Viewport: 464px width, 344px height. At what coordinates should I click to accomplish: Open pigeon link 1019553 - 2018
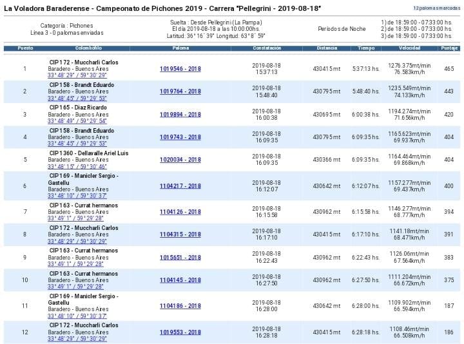[x=180, y=332]
